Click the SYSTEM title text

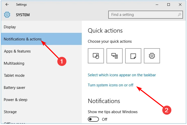click(23, 15)
